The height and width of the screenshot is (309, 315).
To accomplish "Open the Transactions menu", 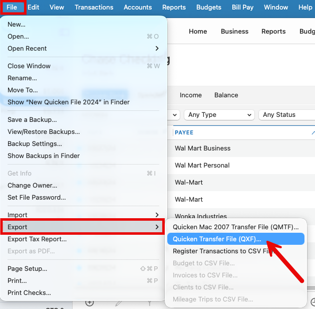I will pos(94,7).
